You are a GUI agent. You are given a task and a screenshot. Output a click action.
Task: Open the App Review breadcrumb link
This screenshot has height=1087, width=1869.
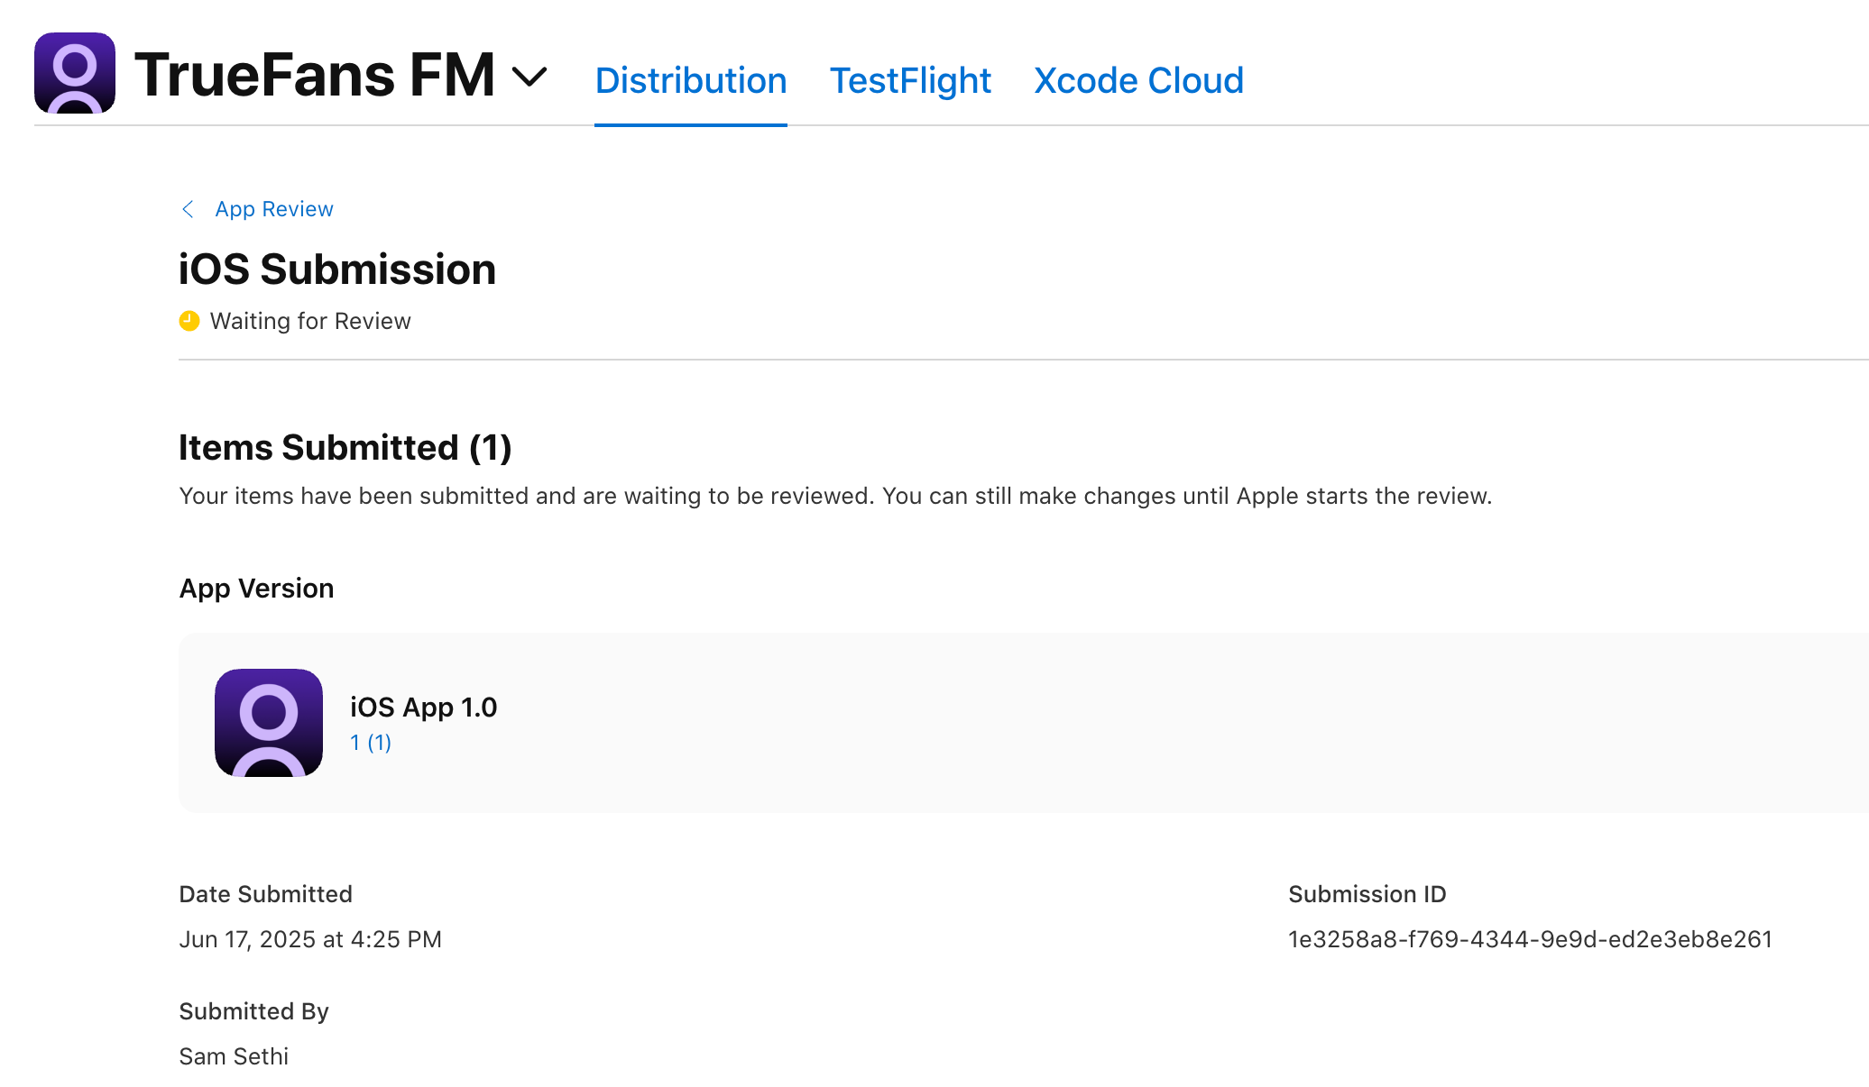pos(274,209)
